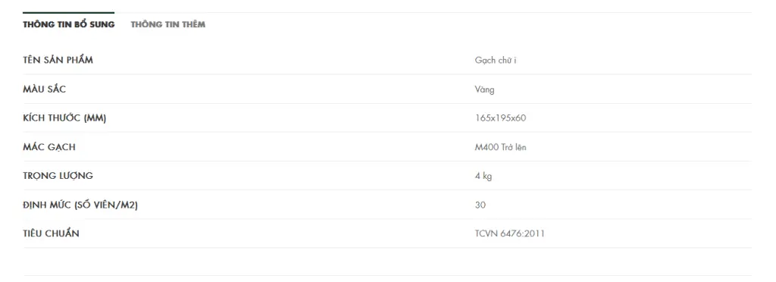Click the green underline above the active tab
The width and height of the screenshot is (776, 282).
[69, 12]
